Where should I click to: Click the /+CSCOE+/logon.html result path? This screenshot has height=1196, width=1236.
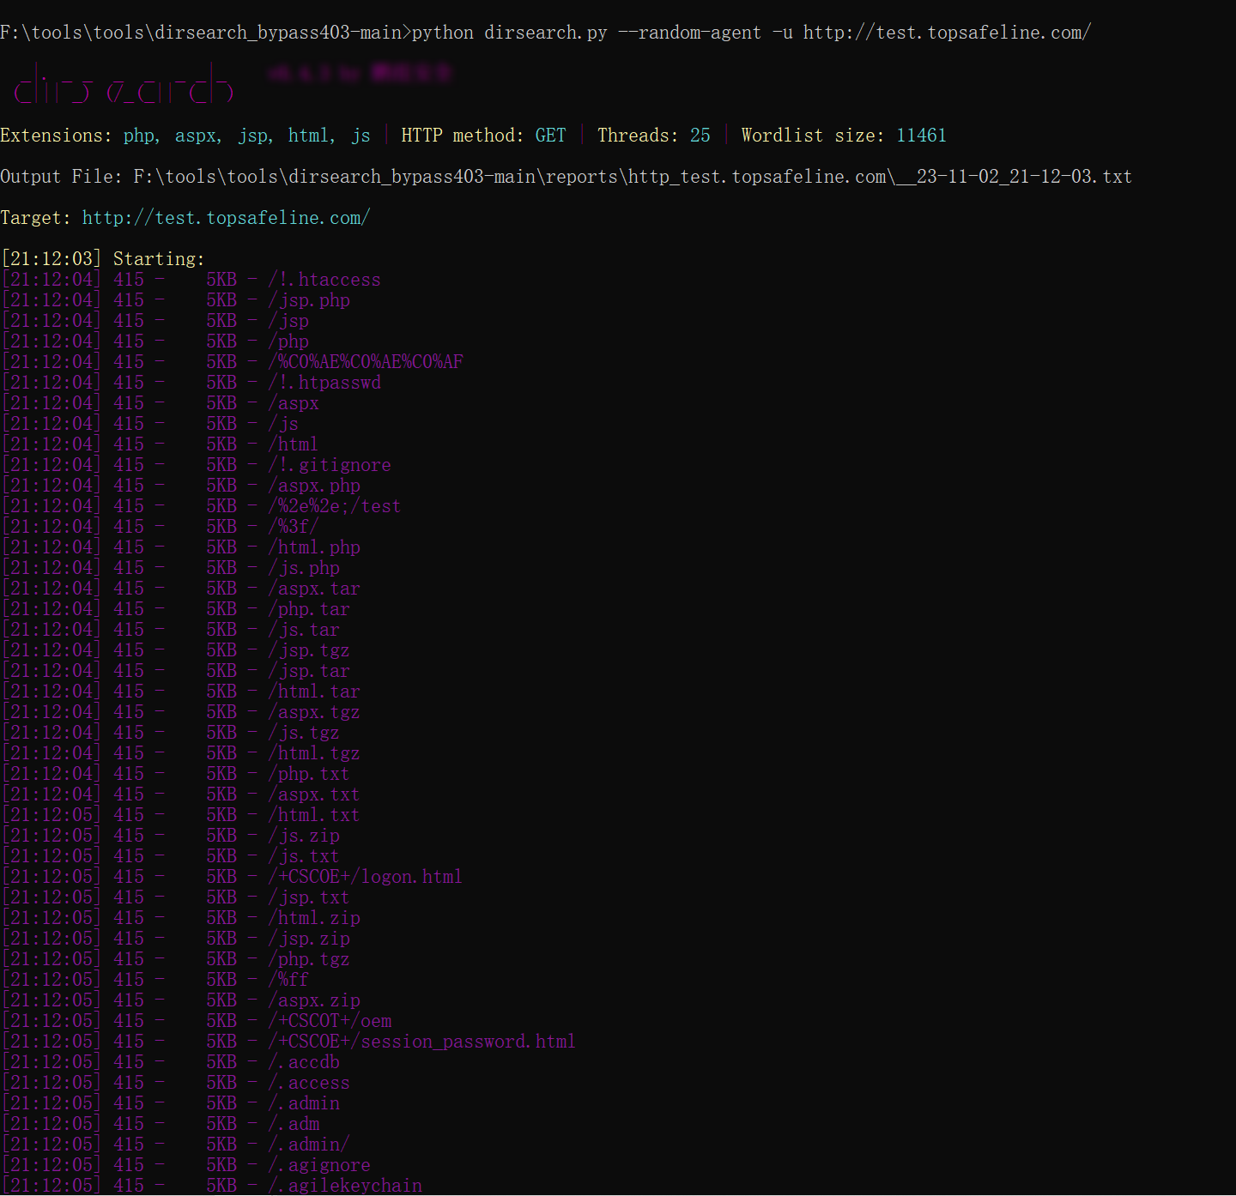(365, 877)
